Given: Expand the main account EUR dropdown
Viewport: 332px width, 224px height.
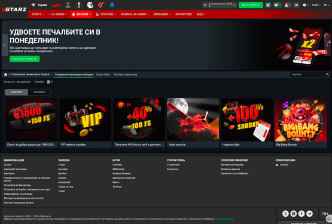Looking at the screenshot, I should pyautogui.click(x=234, y=5).
